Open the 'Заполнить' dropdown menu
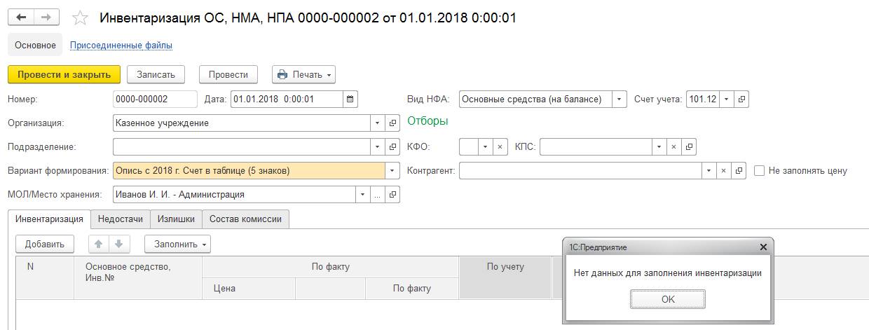869x330 pixels. click(x=177, y=244)
